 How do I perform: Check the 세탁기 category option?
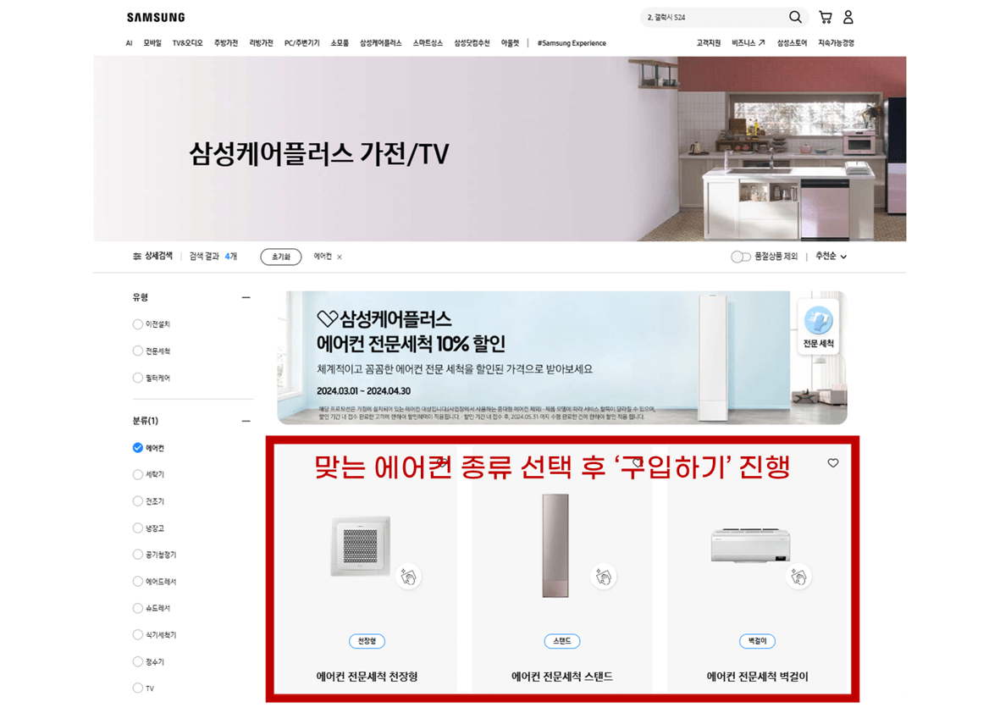pyautogui.click(x=138, y=474)
